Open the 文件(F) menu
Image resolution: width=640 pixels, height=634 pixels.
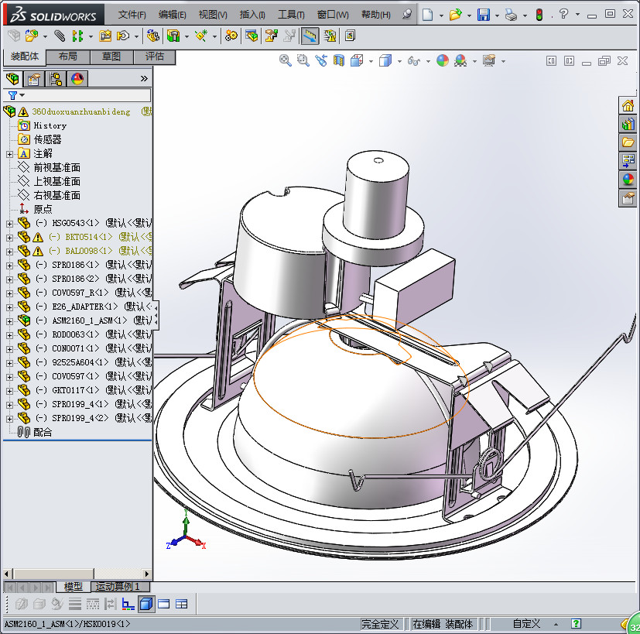pyautogui.click(x=132, y=15)
